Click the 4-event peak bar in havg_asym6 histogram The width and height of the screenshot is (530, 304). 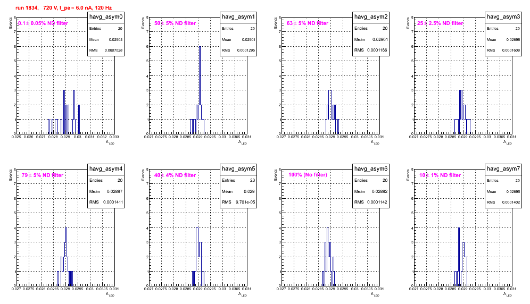[328, 257]
